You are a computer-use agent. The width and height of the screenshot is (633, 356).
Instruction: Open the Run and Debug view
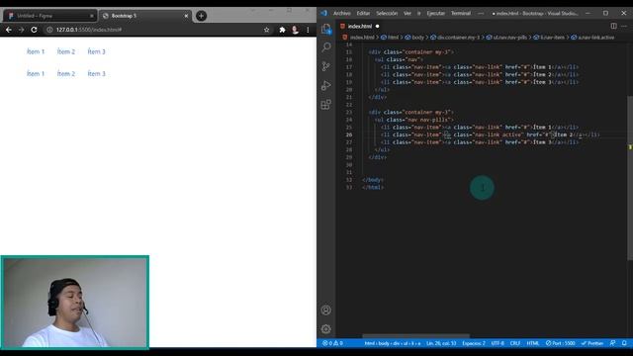pos(326,85)
